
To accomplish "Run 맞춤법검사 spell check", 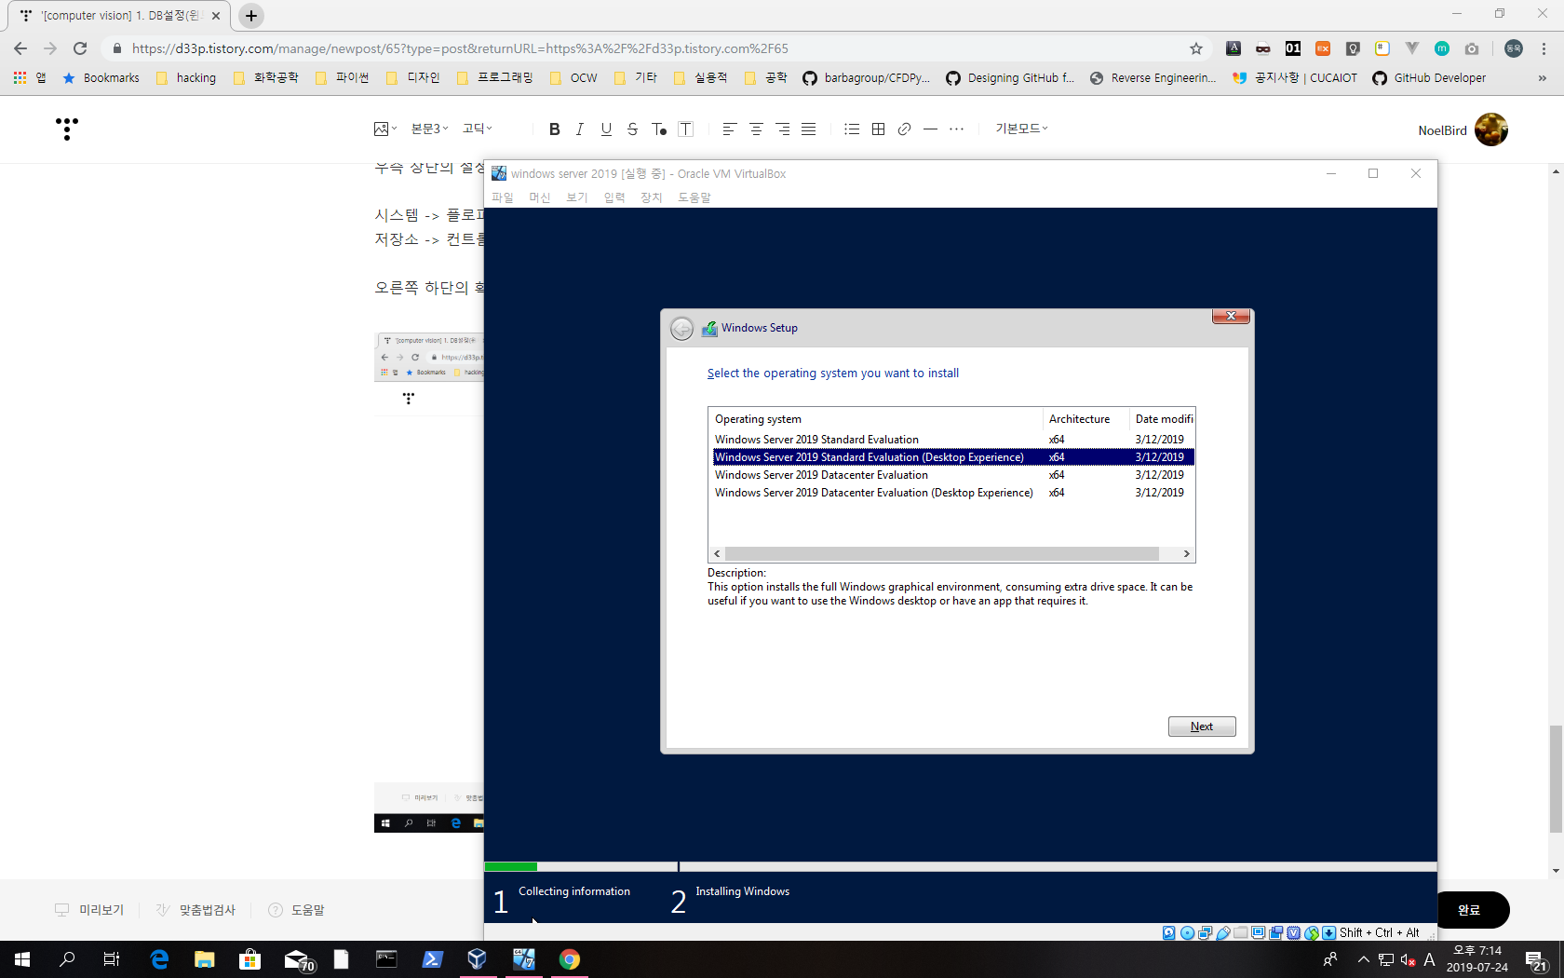I will pos(195,910).
